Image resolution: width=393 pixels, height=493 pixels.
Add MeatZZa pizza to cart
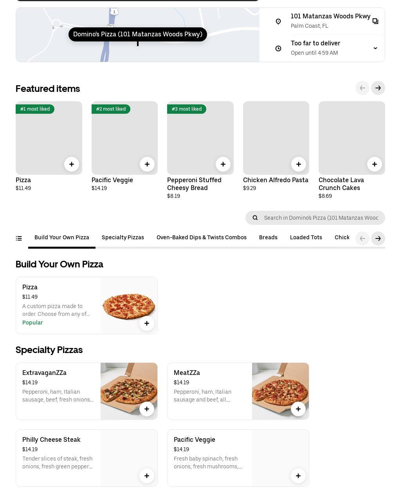(x=298, y=409)
